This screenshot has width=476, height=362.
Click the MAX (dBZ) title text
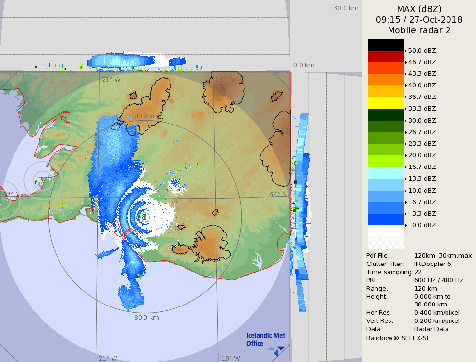(x=419, y=9)
